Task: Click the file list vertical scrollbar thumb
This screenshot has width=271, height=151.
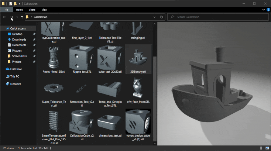Action: click(155, 99)
